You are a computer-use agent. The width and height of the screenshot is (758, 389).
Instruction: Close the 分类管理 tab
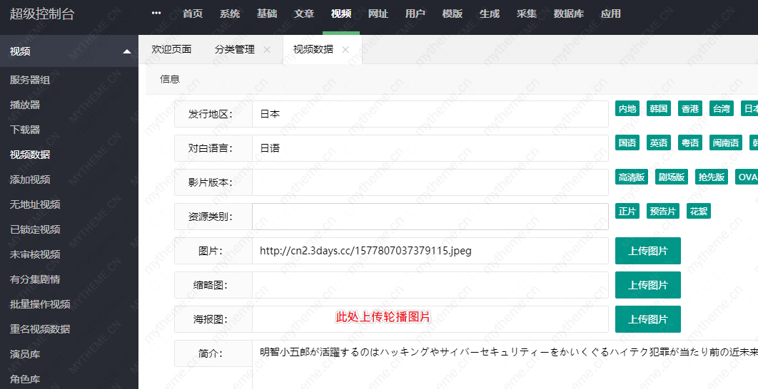(x=267, y=50)
